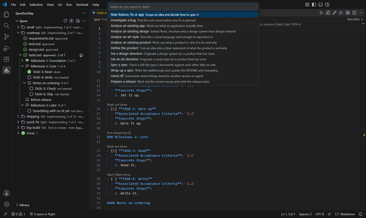This screenshot has width=366, height=218.
Task: Toggle the secondary side bar visibility
Action: coord(327,5)
